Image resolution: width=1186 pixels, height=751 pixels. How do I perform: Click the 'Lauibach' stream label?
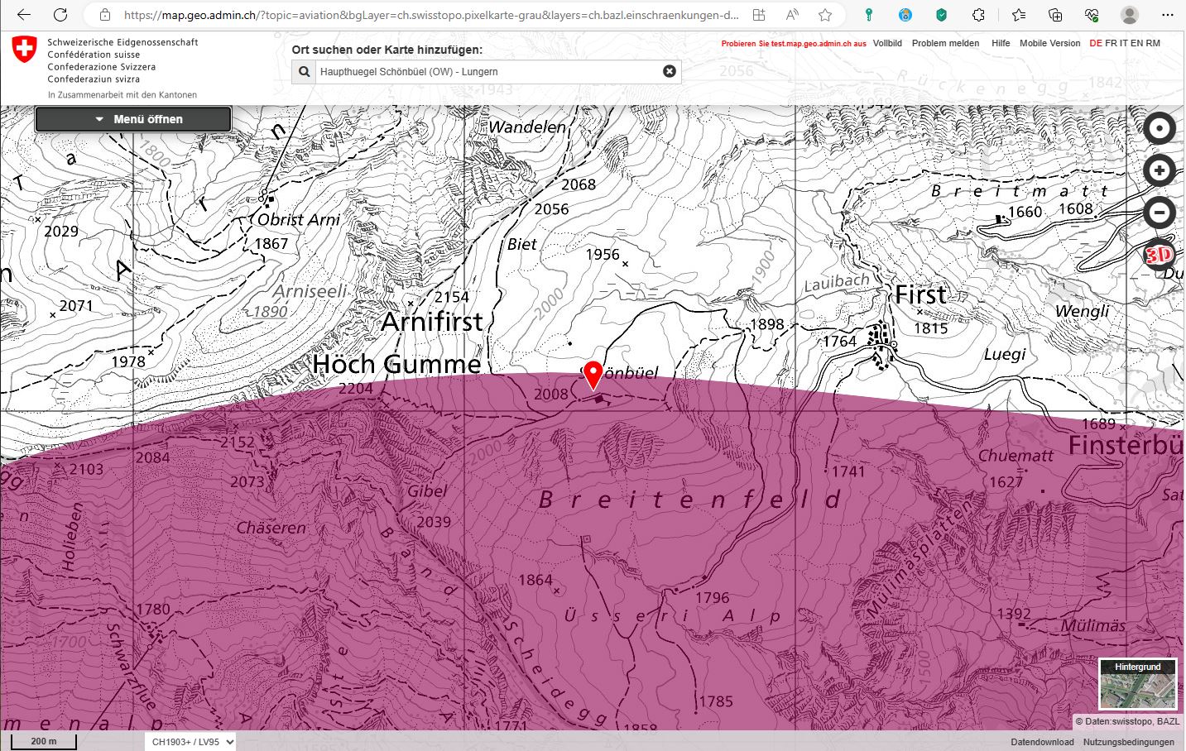[x=837, y=282]
